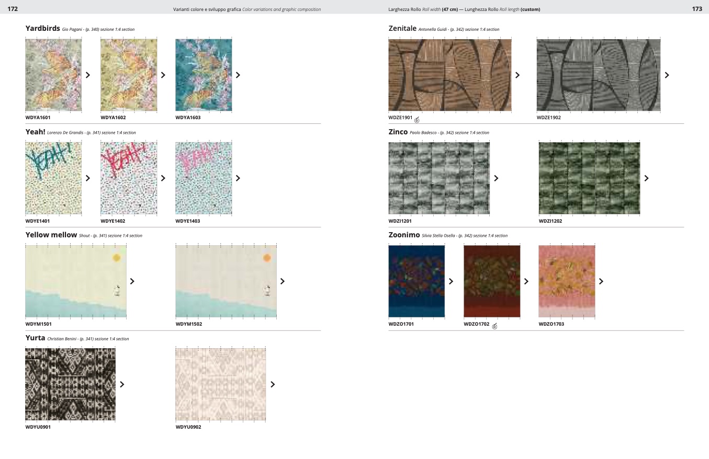Pick the pink Yeah! WDYE1403 color variant
Viewport: 709px width, 459px height.
click(204, 178)
